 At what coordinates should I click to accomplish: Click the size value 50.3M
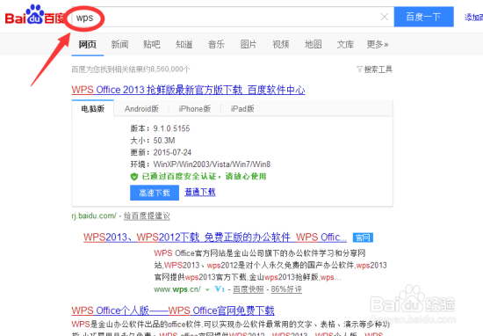(164, 141)
